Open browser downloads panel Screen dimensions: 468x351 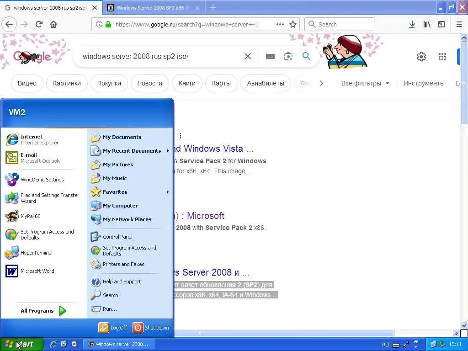(x=412, y=24)
